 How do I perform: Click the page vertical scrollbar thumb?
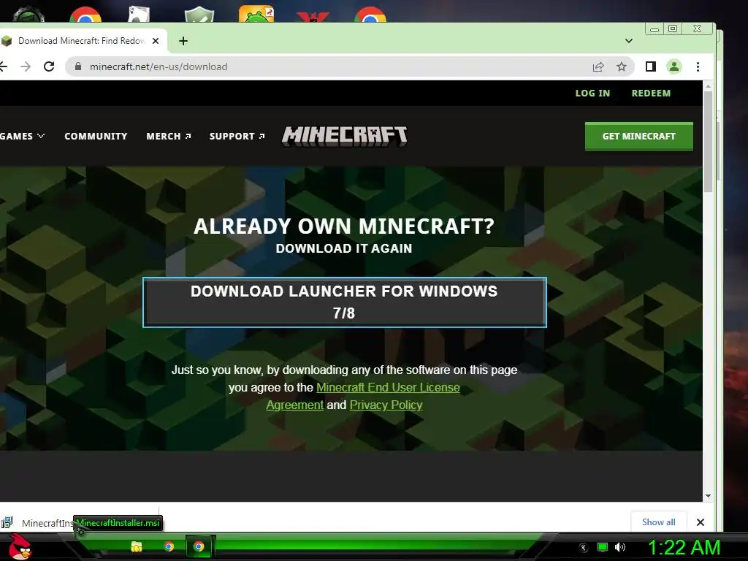tap(708, 141)
